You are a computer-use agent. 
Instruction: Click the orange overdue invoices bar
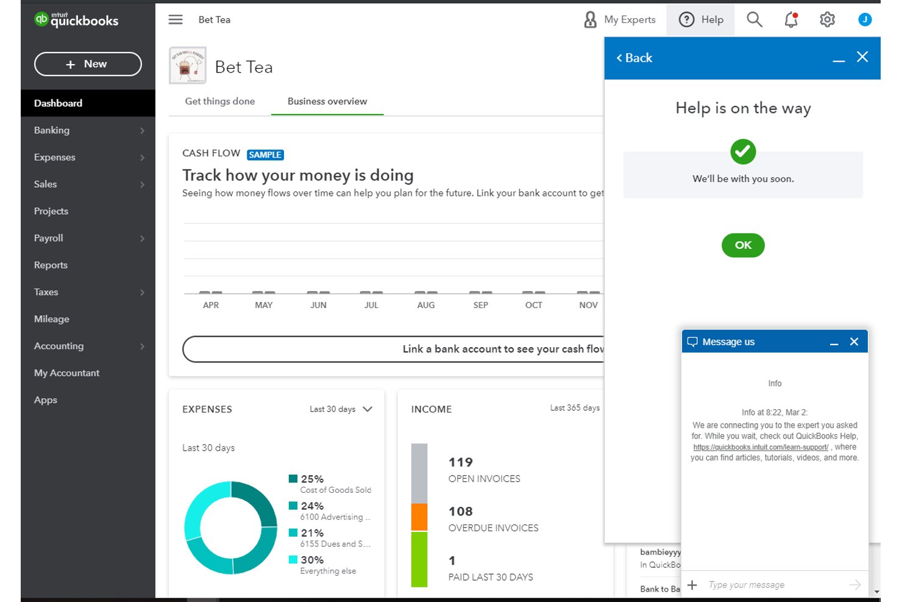point(419,517)
